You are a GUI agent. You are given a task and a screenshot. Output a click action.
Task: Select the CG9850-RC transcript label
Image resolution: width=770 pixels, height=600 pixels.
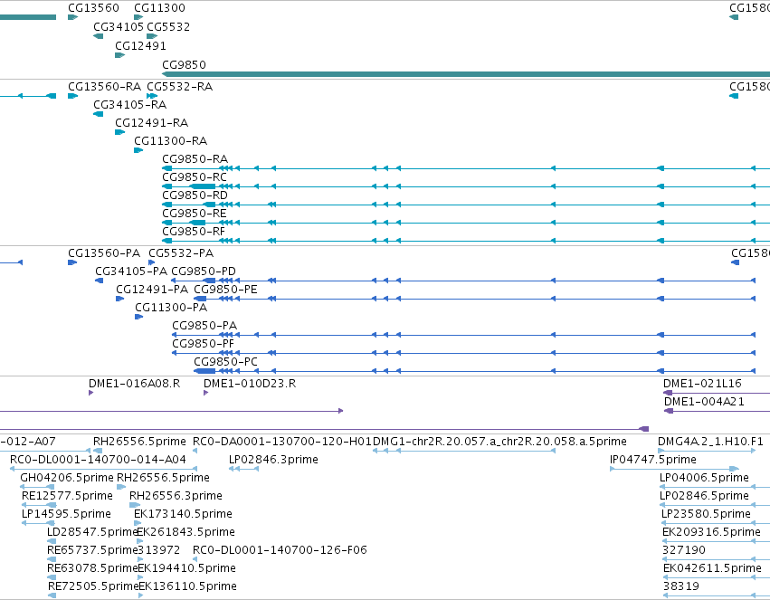tap(195, 177)
